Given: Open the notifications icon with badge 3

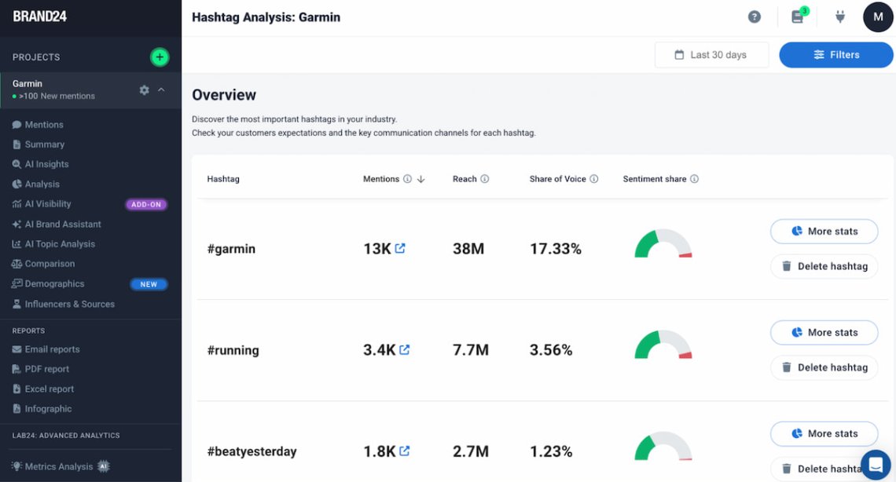Looking at the screenshot, I should click(x=798, y=16).
